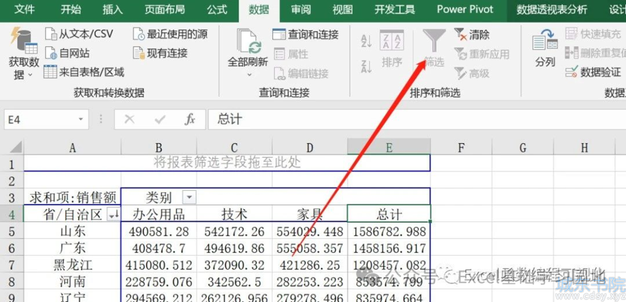The height and width of the screenshot is (302, 626).
Task: Click 来自表格/区域 icon
Action: (x=50, y=72)
